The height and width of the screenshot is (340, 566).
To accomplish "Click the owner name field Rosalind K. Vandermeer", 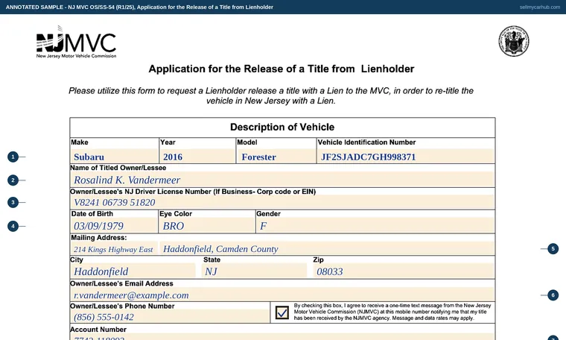I will [x=282, y=179].
